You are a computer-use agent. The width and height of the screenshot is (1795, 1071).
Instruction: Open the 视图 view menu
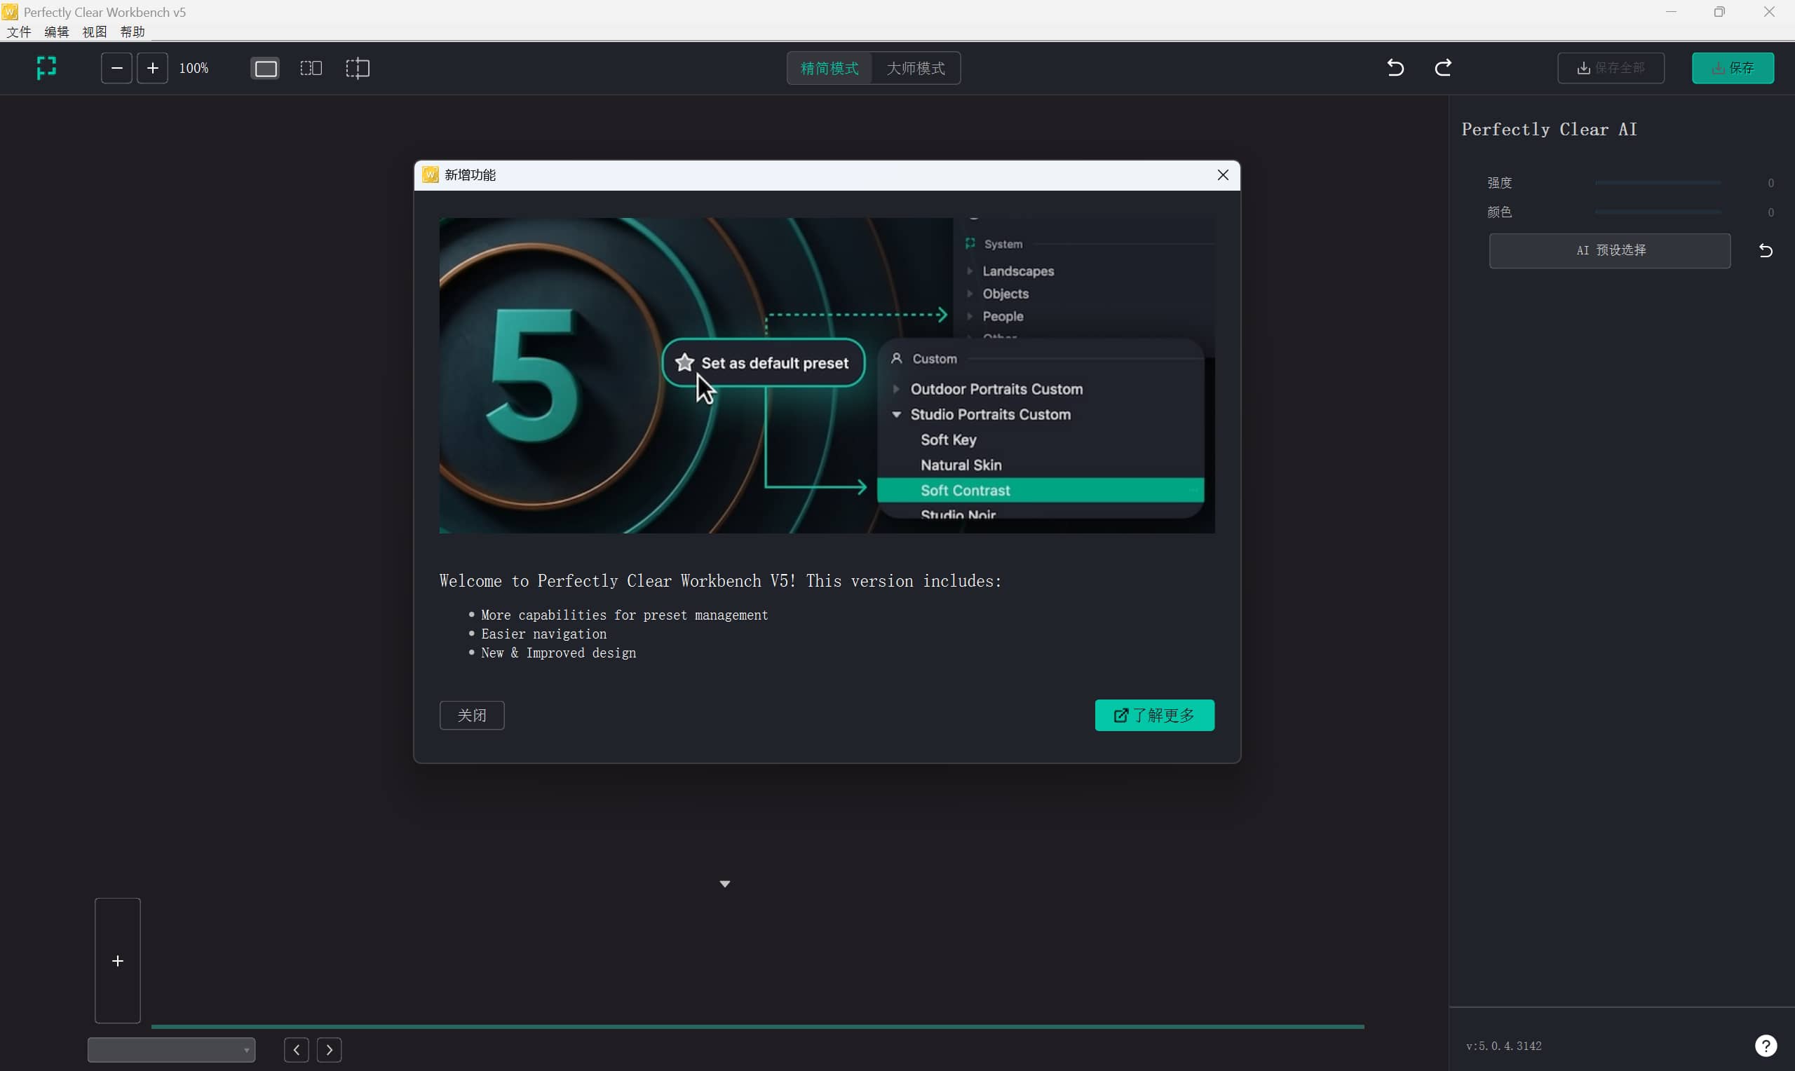(95, 32)
